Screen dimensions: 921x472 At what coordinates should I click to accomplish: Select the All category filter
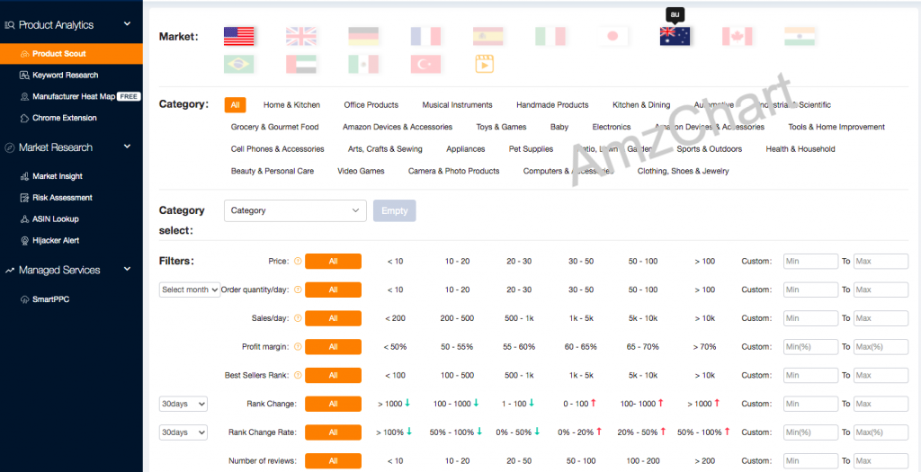(x=235, y=105)
